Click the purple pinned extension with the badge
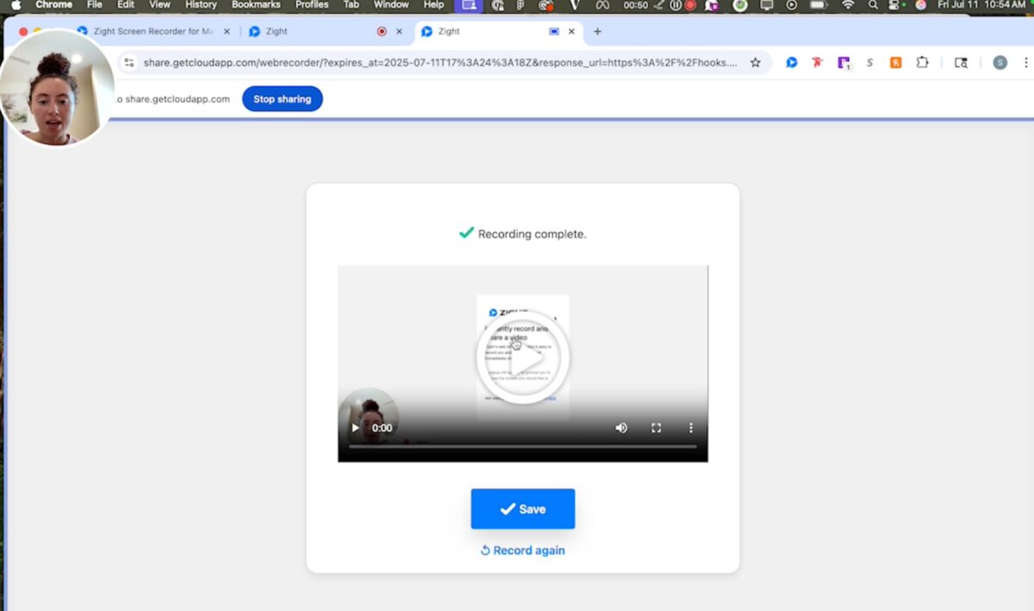Image resolution: width=1034 pixels, height=611 pixels. click(x=844, y=62)
